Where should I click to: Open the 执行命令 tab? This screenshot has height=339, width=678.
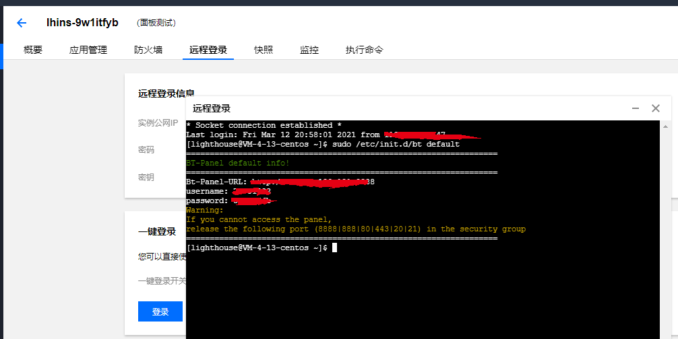click(364, 50)
